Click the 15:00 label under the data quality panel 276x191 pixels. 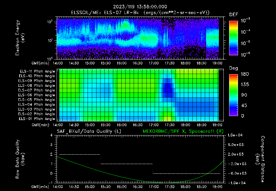click(89, 187)
